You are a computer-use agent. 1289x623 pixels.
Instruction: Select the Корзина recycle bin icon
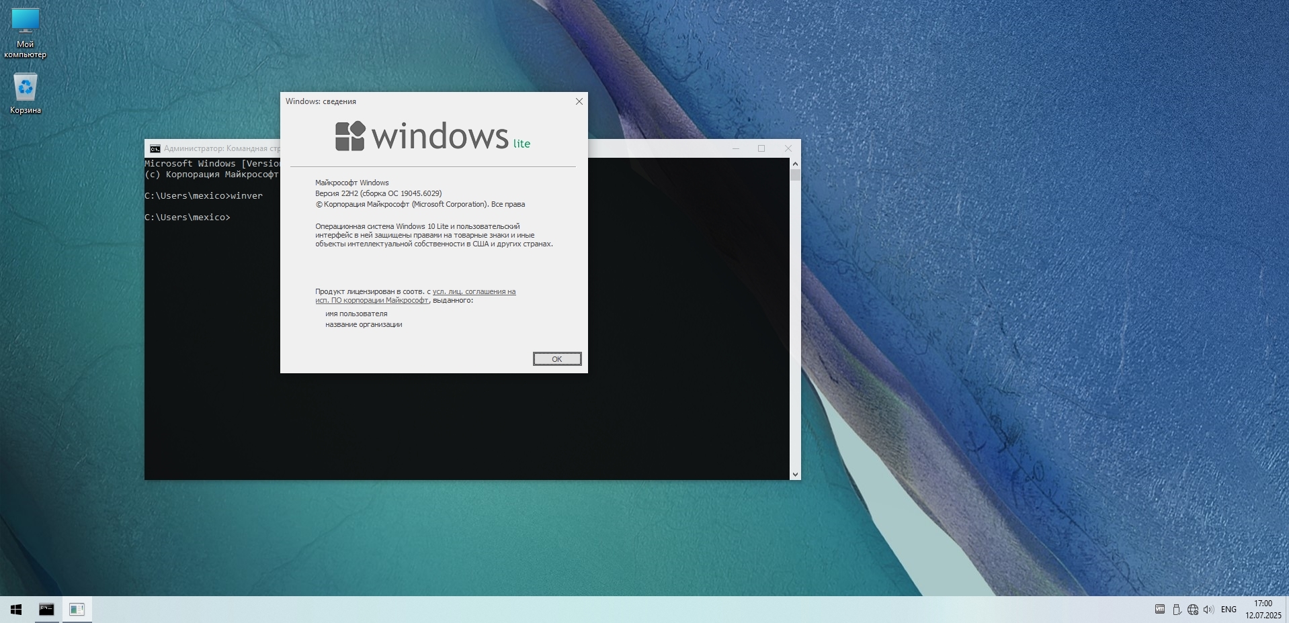tap(26, 94)
